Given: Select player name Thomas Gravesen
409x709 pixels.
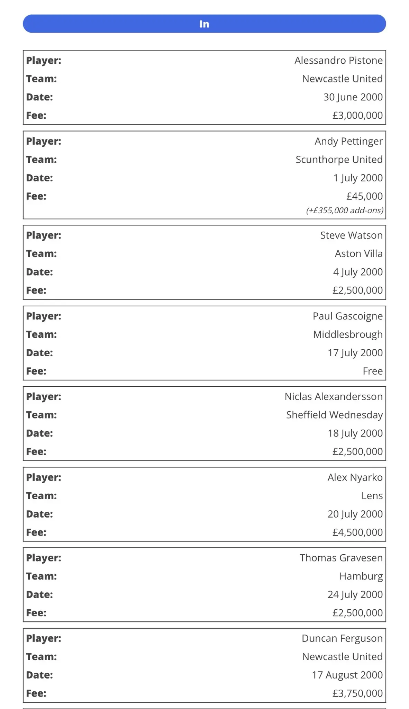Looking at the screenshot, I should pos(341,558).
